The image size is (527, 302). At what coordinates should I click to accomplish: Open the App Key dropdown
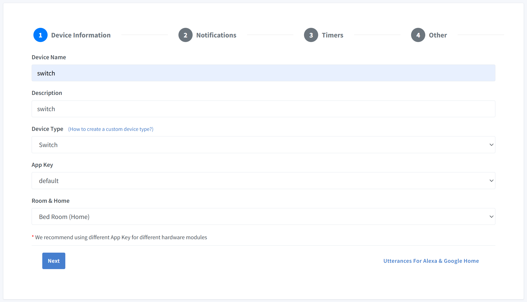point(263,180)
